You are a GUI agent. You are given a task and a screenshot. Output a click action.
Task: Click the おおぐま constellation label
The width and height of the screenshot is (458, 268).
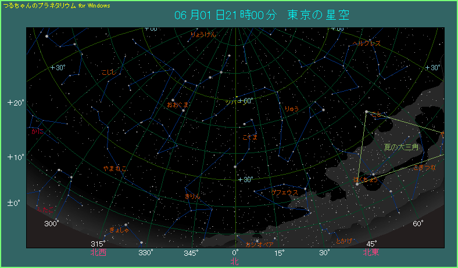178,105
